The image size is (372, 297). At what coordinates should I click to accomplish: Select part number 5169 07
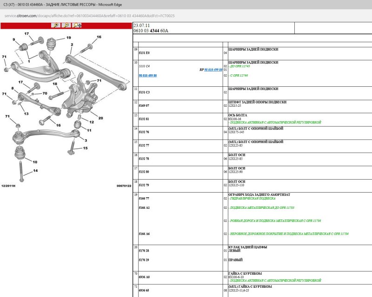144,106
